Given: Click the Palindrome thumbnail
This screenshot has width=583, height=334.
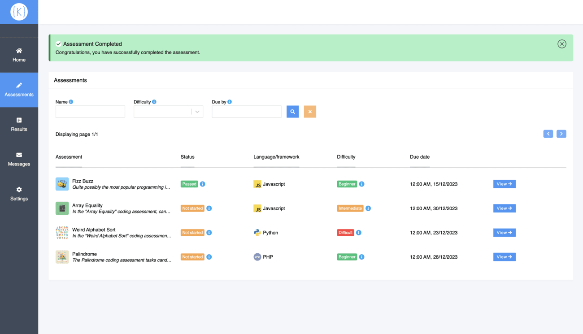Looking at the screenshot, I should coord(62,257).
